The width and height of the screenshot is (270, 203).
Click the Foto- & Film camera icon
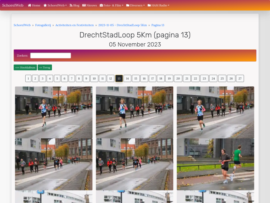101,5
